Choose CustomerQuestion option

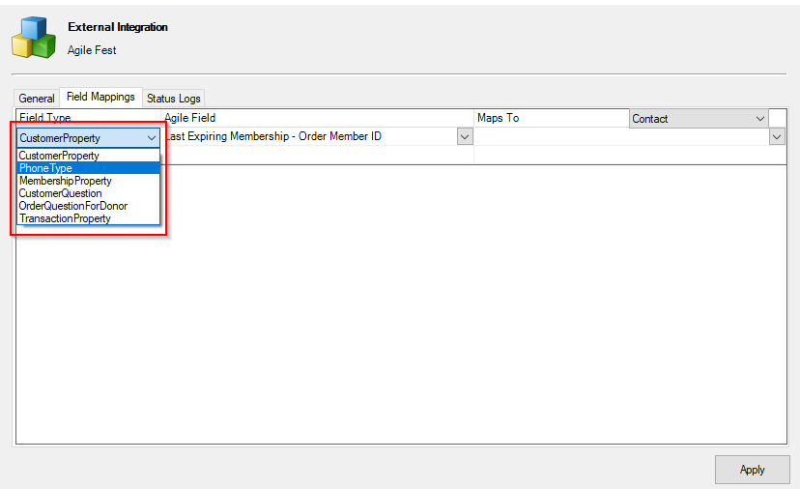(88, 193)
